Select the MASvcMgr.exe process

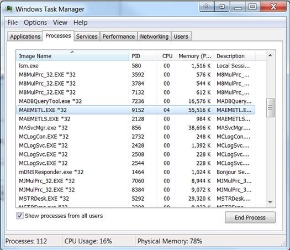pyautogui.click(x=136, y=128)
